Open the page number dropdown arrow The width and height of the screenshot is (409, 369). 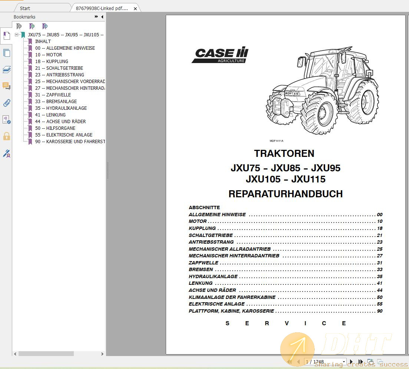343,362
